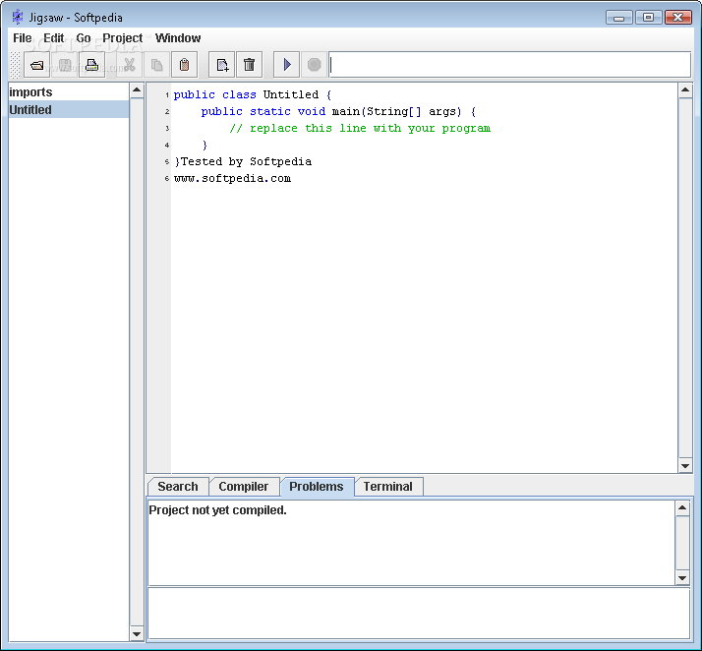Switch to the Terminal tab
Viewport: 702px width, 651px height.
pos(388,487)
